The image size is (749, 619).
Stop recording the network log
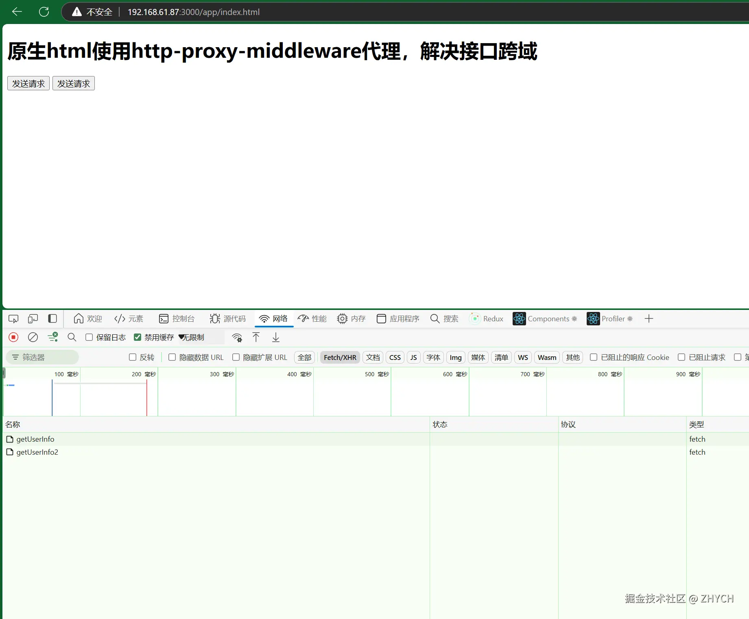[x=13, y=337]
